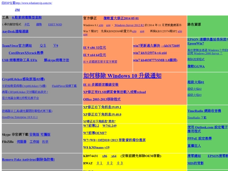Image resolution: width=228 pixels, height=171 pixels.
Task: Open the TimeRadio download (下載) link
Action: click(197, 117)
